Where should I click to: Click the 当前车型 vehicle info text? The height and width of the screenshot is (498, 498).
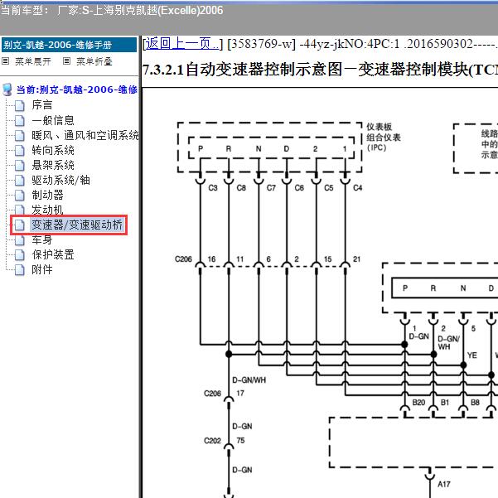point(112,11)
